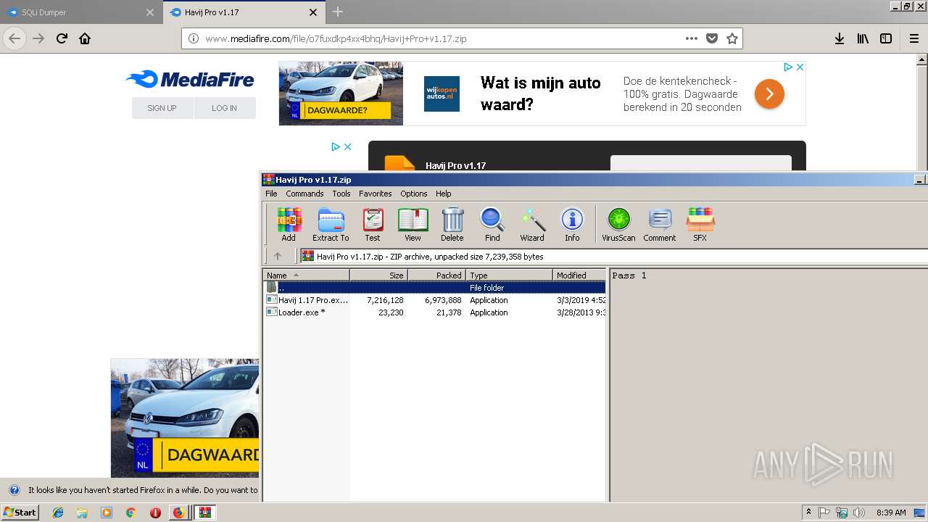Close the Havij Pro v1.17 tab

point(313,12)
